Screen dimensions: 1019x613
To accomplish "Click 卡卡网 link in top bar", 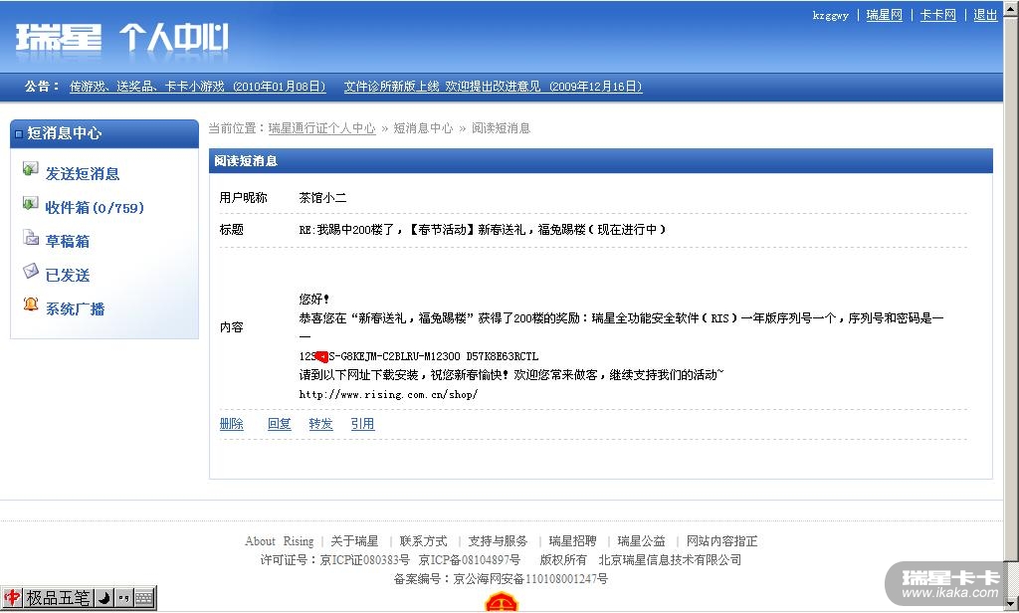I will pos(938,15).
